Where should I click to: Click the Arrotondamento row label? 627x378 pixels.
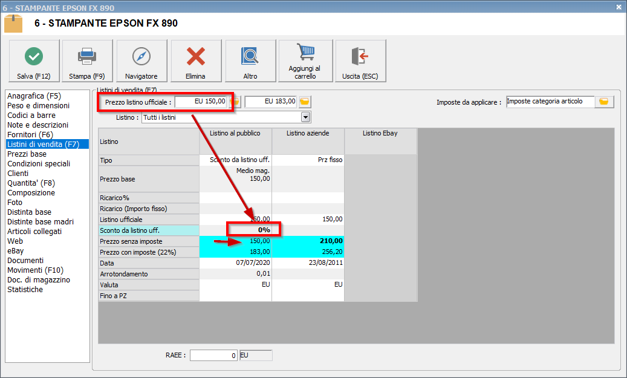click(149, 274)
